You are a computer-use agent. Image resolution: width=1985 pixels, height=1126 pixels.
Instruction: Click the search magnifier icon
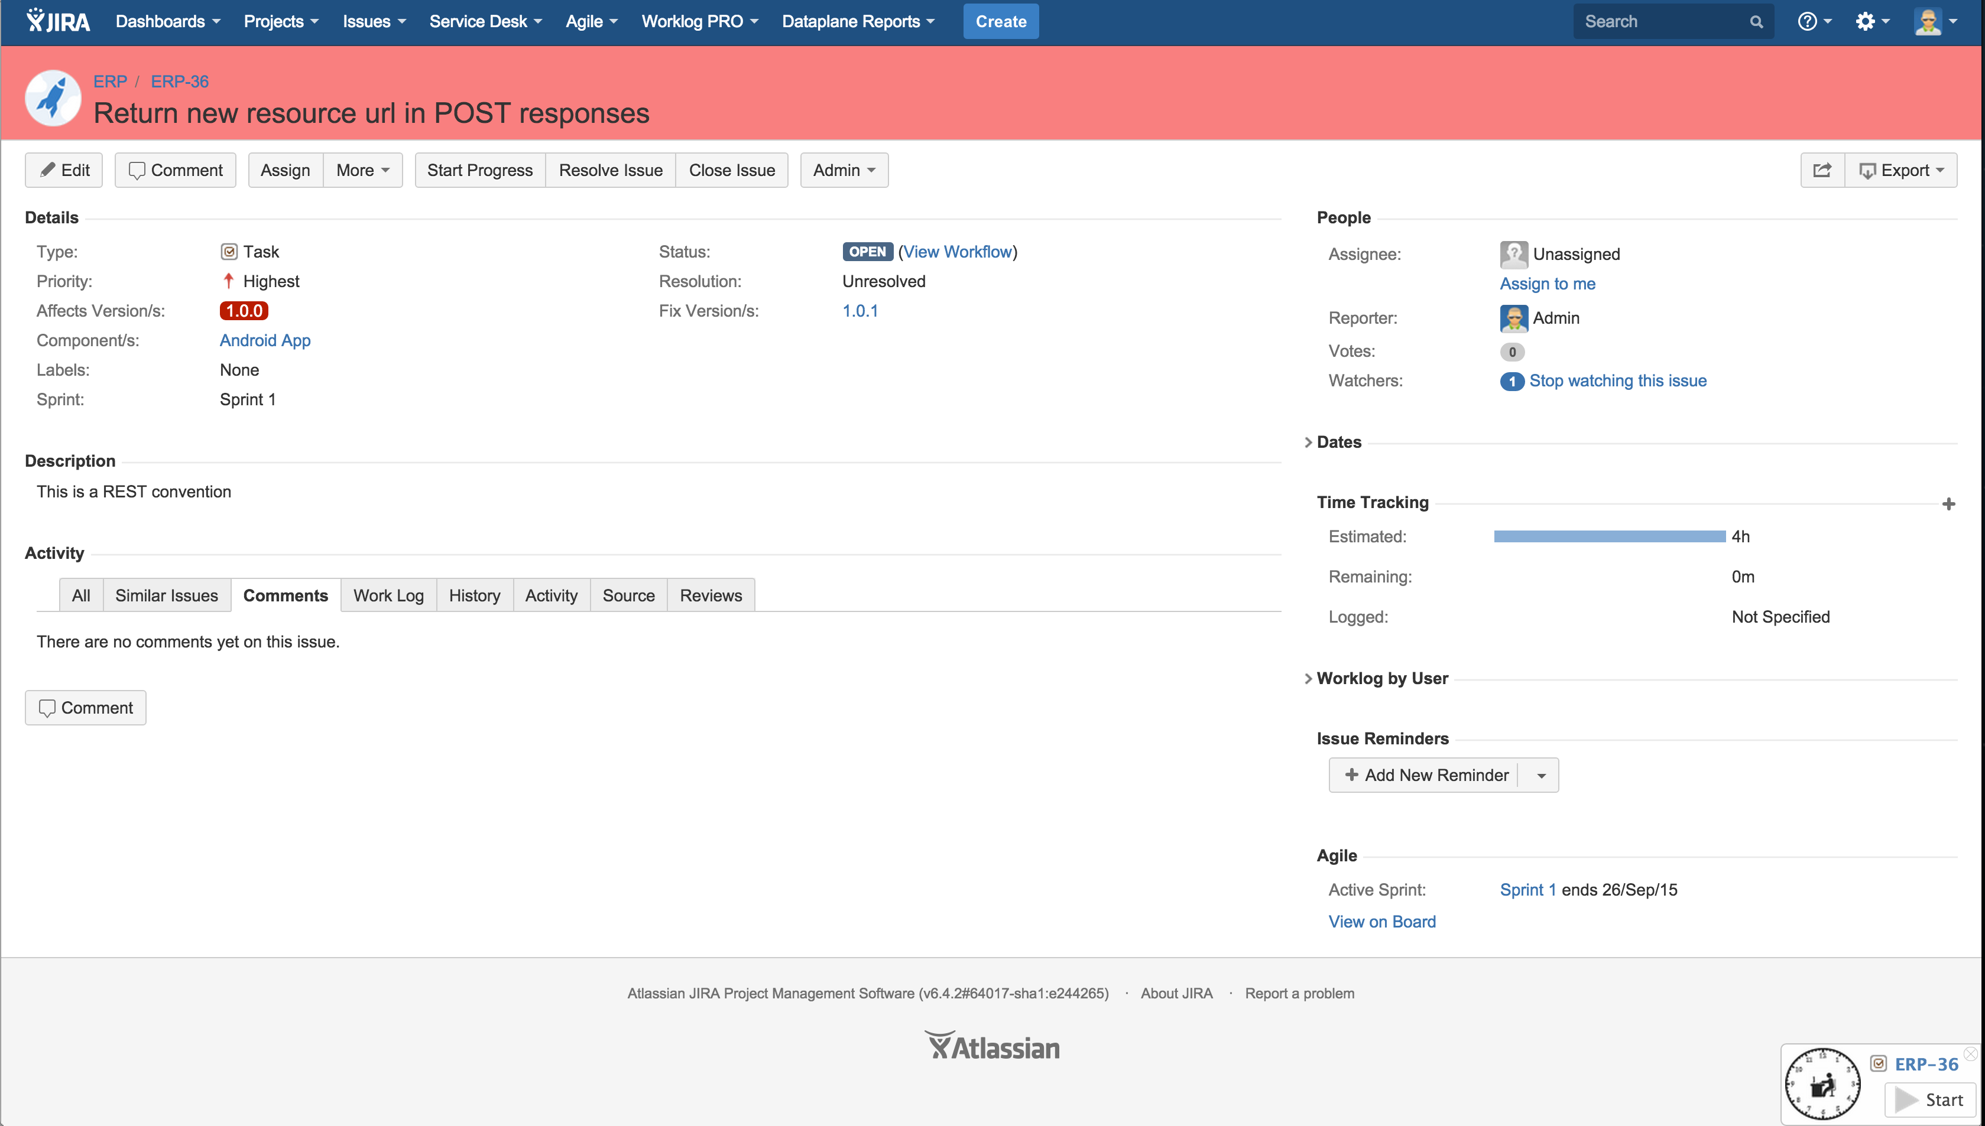click(x=1756, y=22)
